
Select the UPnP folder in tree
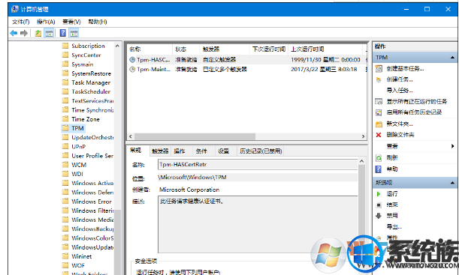coord(78,147)
